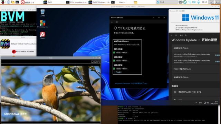Click the first Kodi overlay window button

pyautogui.click(x=92, y=62)
